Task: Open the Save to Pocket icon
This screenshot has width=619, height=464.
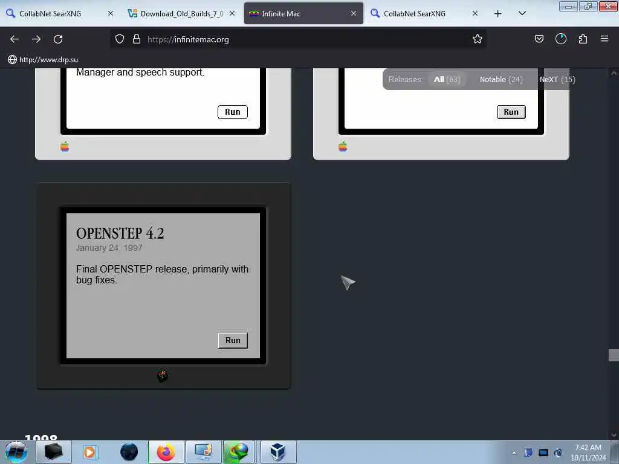Action: click(539, 39)
